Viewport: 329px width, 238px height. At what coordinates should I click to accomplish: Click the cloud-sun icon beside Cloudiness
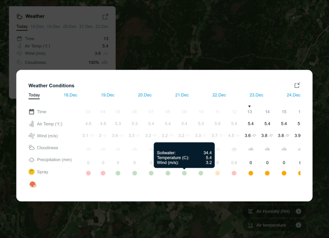click(31, 148)
